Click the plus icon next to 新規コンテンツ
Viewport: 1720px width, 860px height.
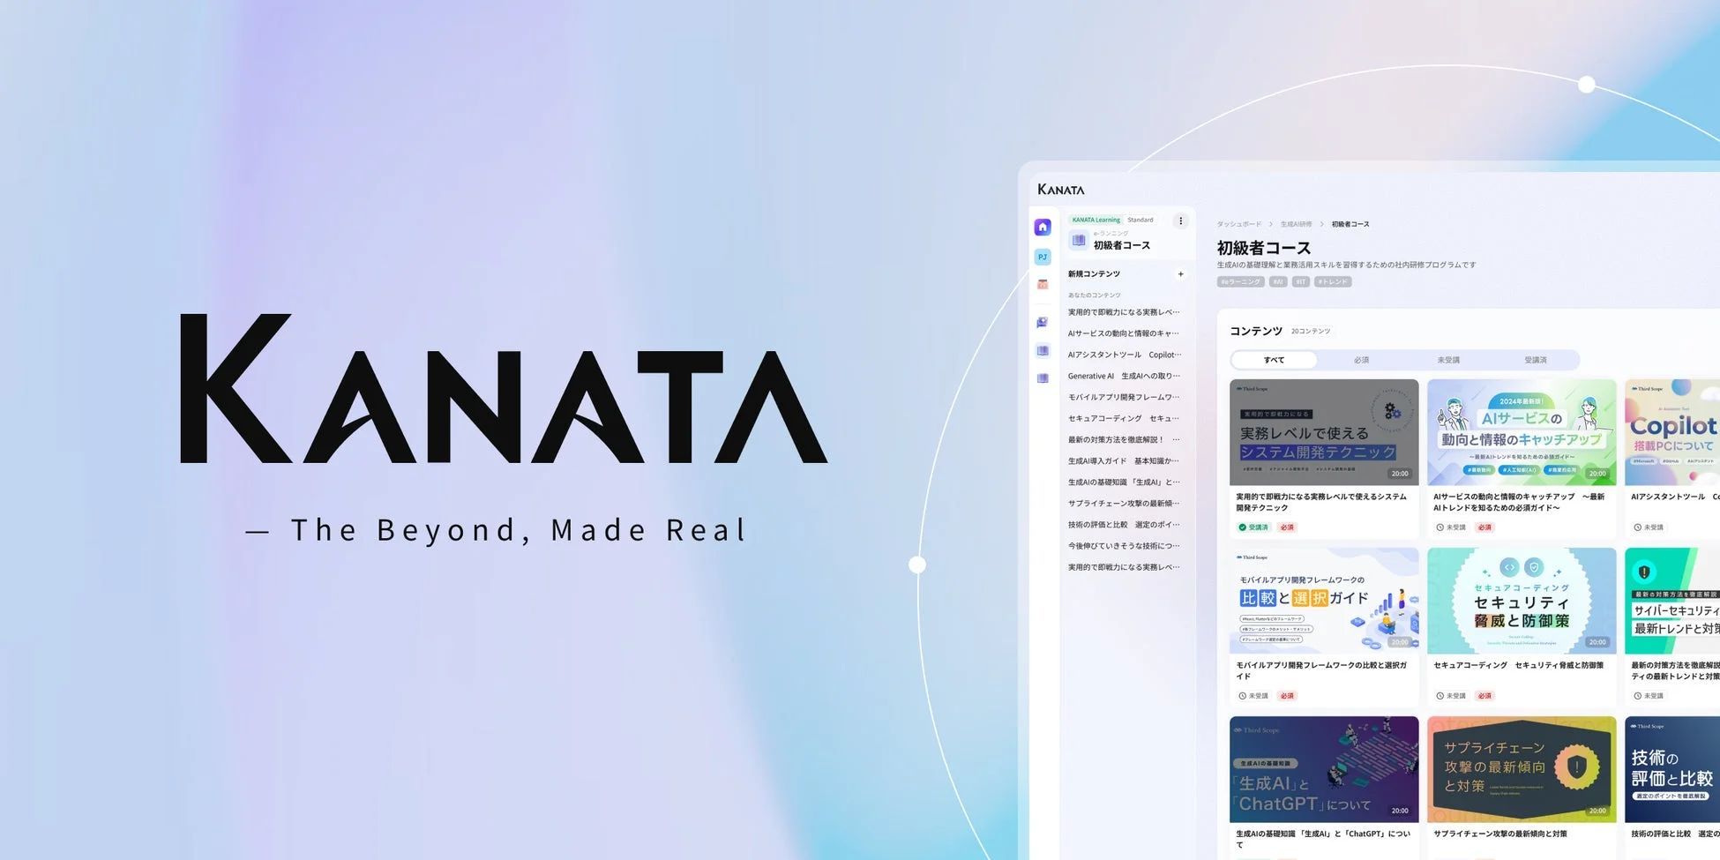tap(1181, 273)
